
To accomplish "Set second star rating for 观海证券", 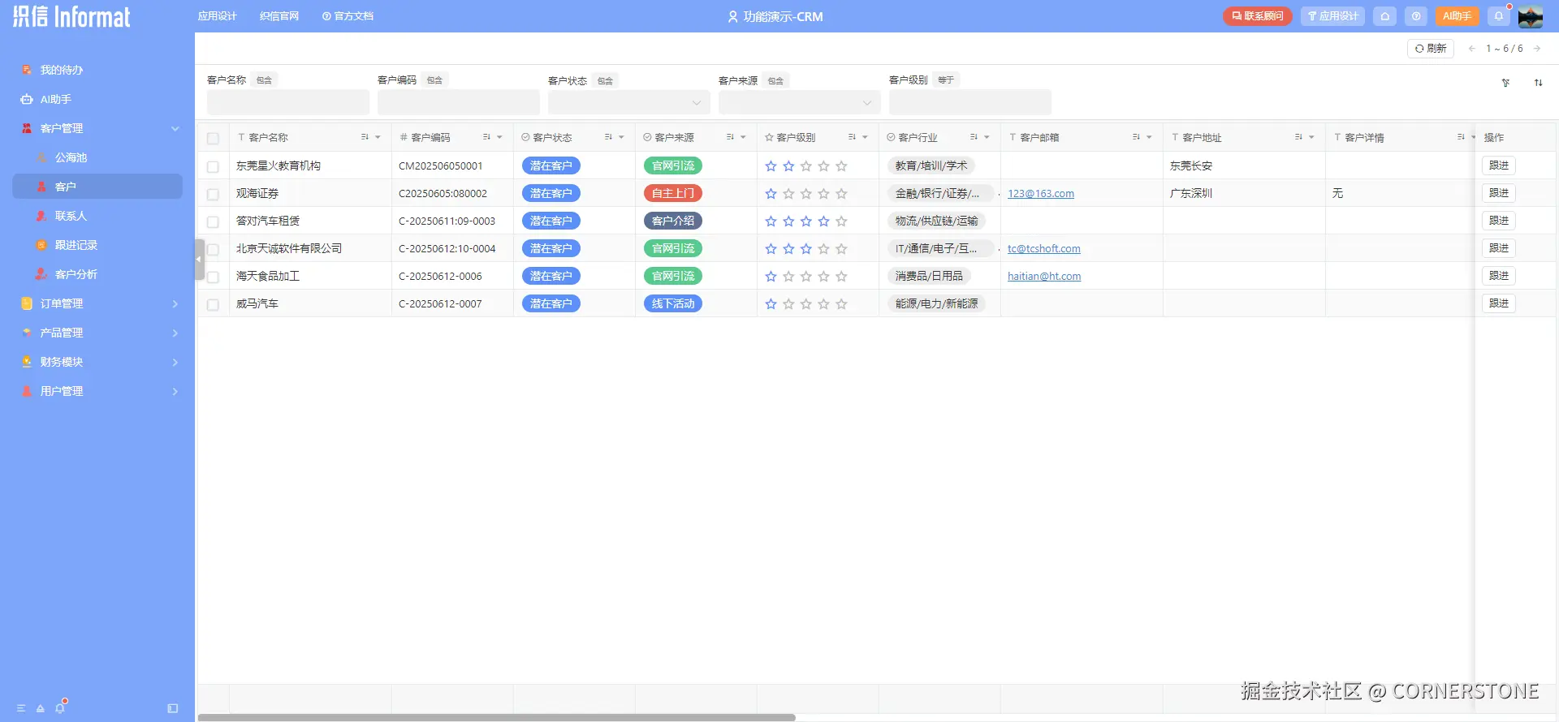I will (x=788, y=194).
